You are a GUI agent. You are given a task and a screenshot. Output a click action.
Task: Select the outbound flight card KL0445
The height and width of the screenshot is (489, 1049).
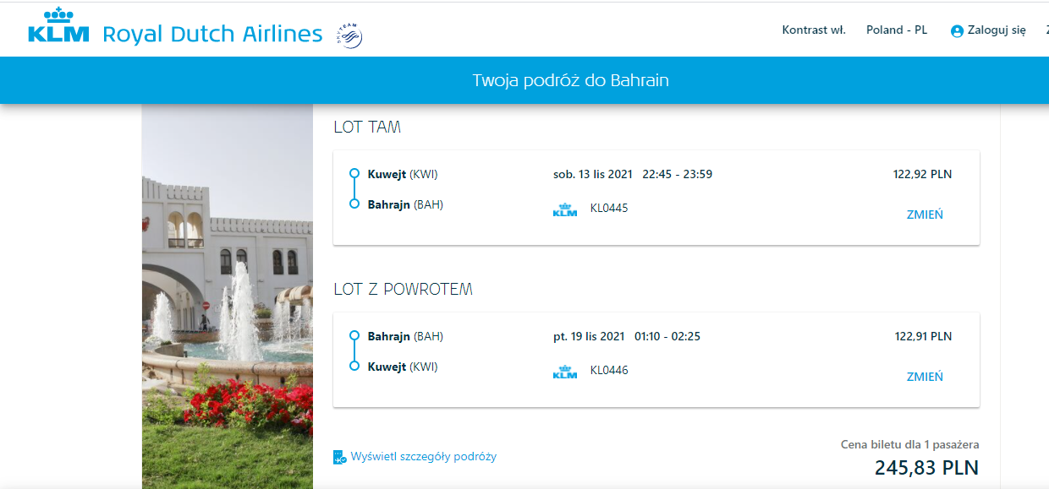(x=656, y=198)
